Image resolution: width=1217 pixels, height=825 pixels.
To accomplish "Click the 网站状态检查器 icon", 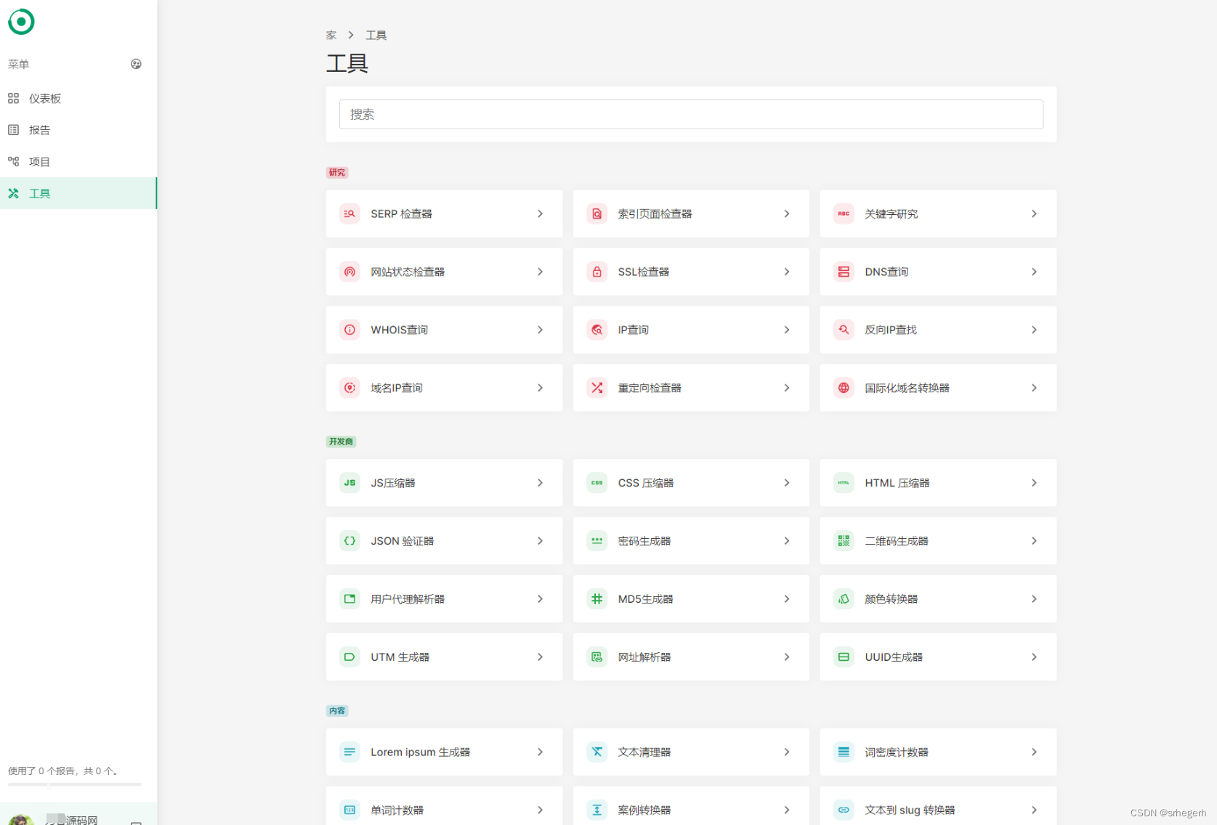I will tap(349, 272).
